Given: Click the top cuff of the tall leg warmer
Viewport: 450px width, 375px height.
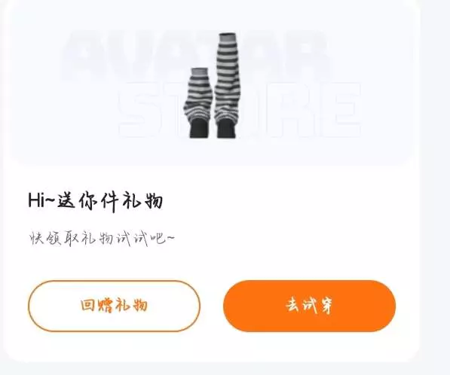Looking at the screenshot, I should click(228, 37).
